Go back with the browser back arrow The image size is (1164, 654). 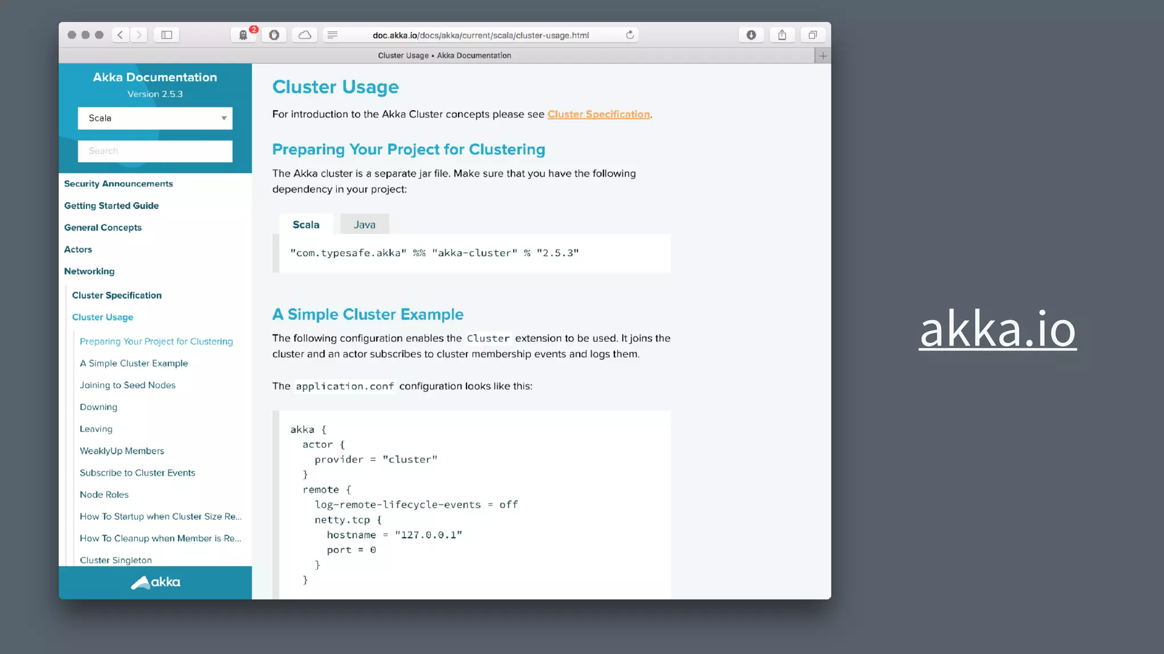tap(120, 35)
